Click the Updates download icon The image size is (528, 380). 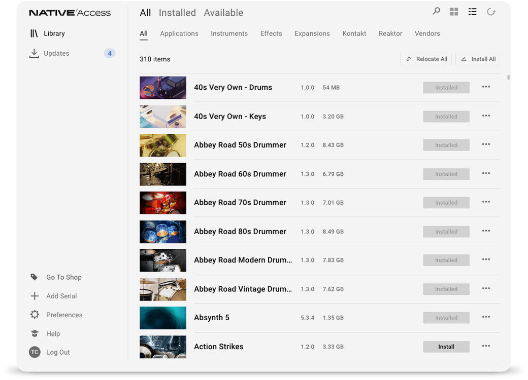34,53
